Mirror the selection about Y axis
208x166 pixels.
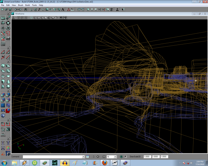pos(8,143)
